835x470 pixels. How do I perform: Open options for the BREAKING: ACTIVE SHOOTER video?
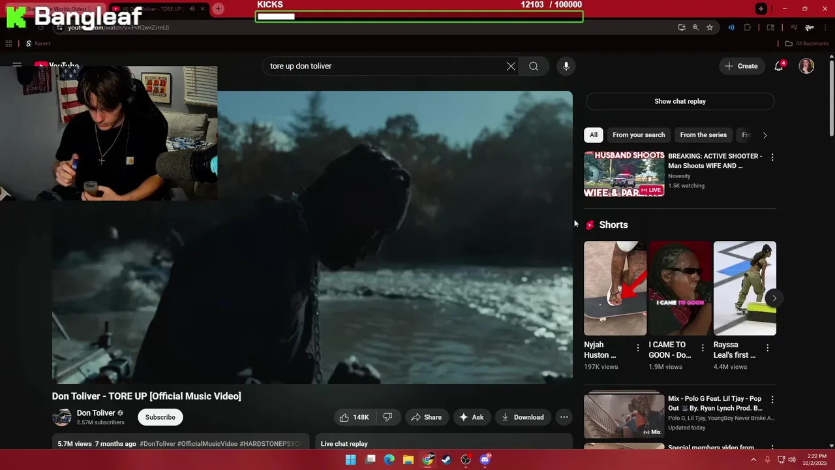[x=772, y=157]
